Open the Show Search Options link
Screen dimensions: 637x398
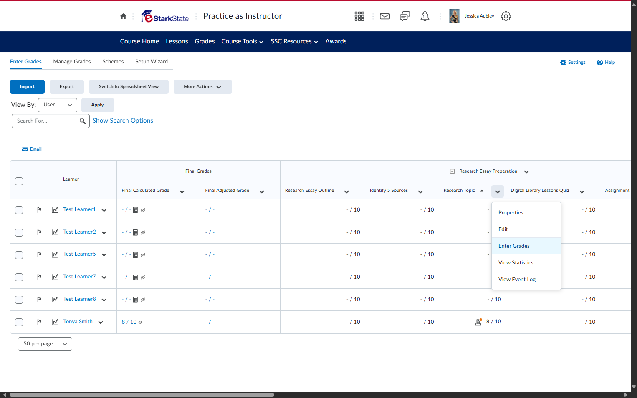(x=123, y=121)
